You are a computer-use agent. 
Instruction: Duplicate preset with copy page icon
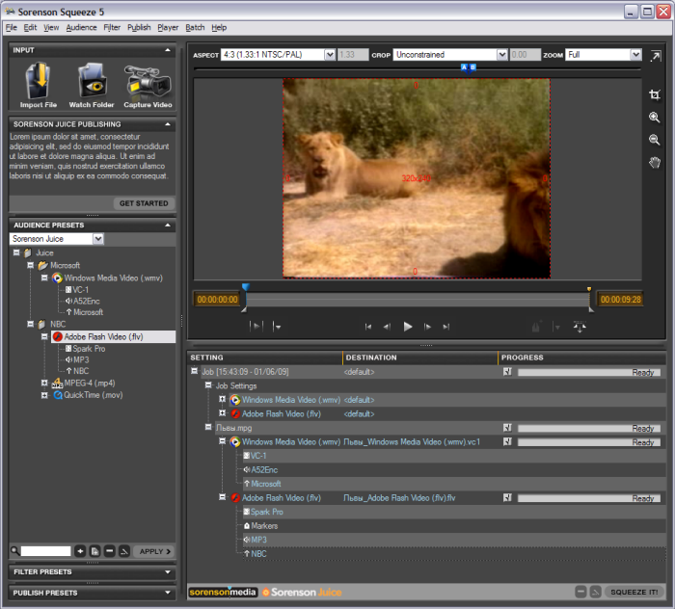click(x=95, y=551)
